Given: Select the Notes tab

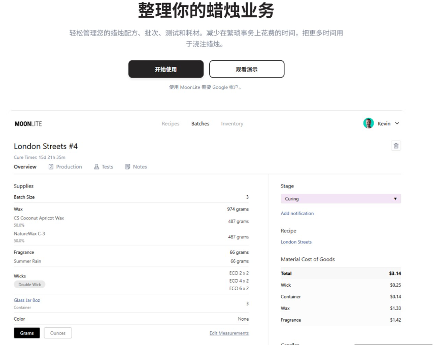Looking at the screenshot, I should point(136,166).
